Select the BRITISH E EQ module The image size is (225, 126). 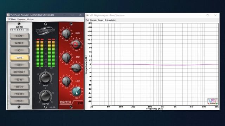tap(20, 72)
